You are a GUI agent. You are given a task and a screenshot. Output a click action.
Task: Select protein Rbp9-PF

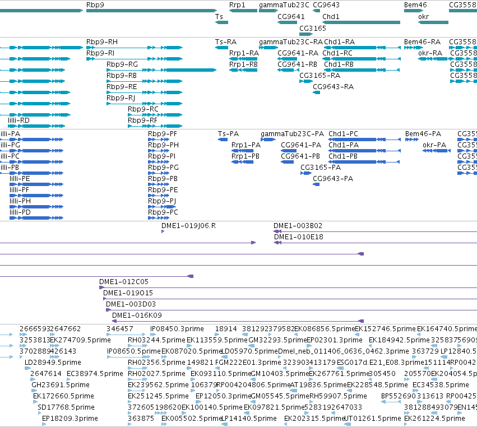tap(163, 134)
